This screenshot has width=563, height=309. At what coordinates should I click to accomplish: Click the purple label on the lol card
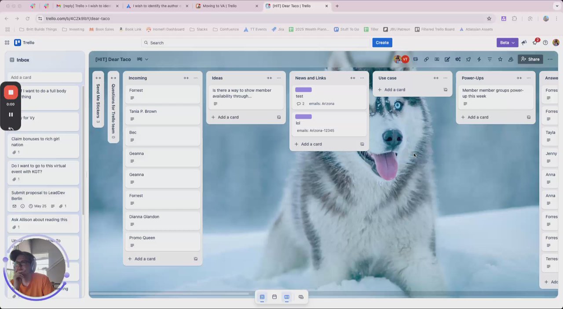click(303, 117)
